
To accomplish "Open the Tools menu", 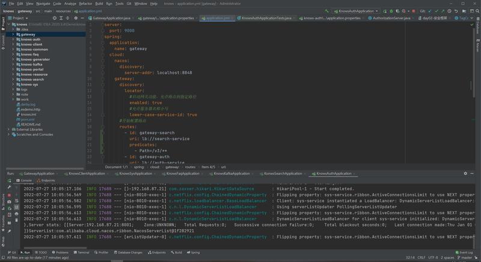I will click(119, 4).
